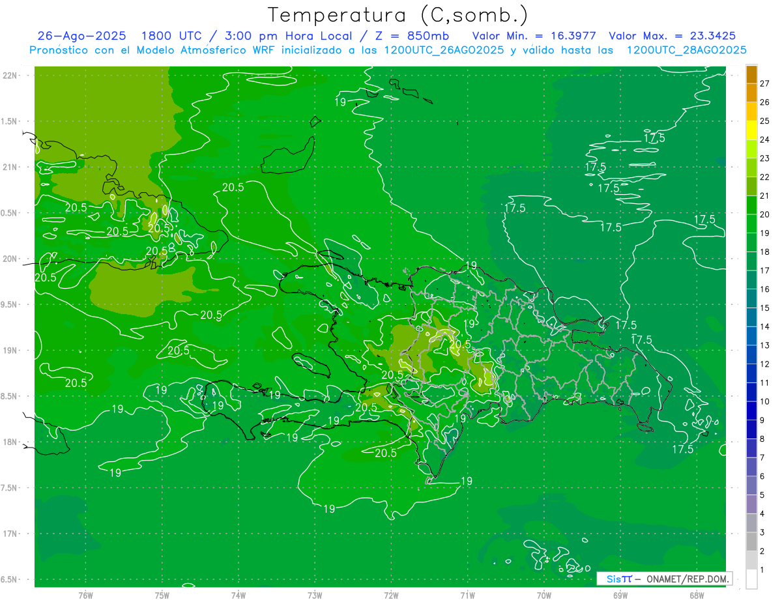Click legend value 16 on color scale
The width and height of the screenshot is (782, 604).
765,289
